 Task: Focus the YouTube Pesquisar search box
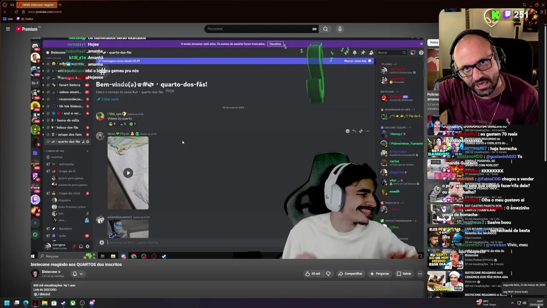click(259, 29)
